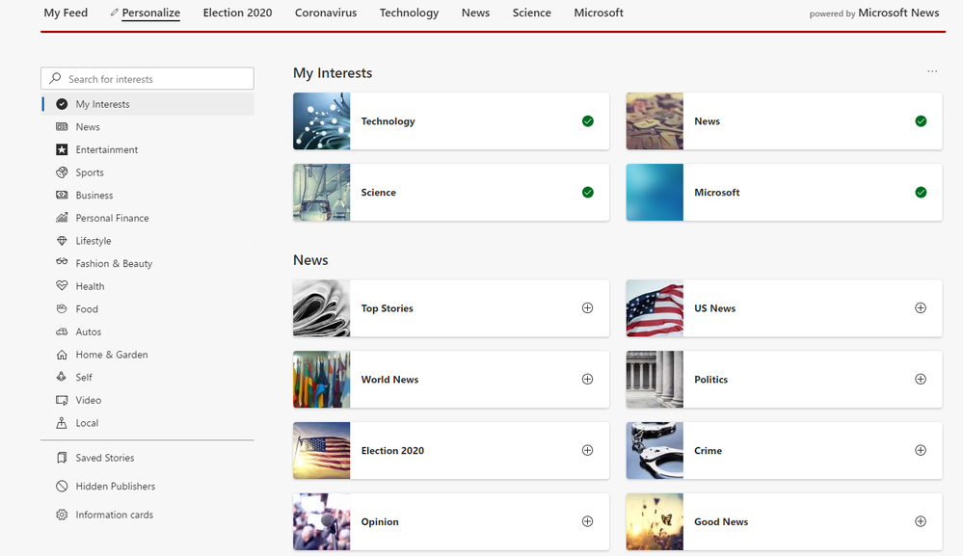Image resolution: width=963 pixels, height=556 pixels.
Task: Click the World News flags thumbnail
Action: pyautogui.click(x=322, y=380)
